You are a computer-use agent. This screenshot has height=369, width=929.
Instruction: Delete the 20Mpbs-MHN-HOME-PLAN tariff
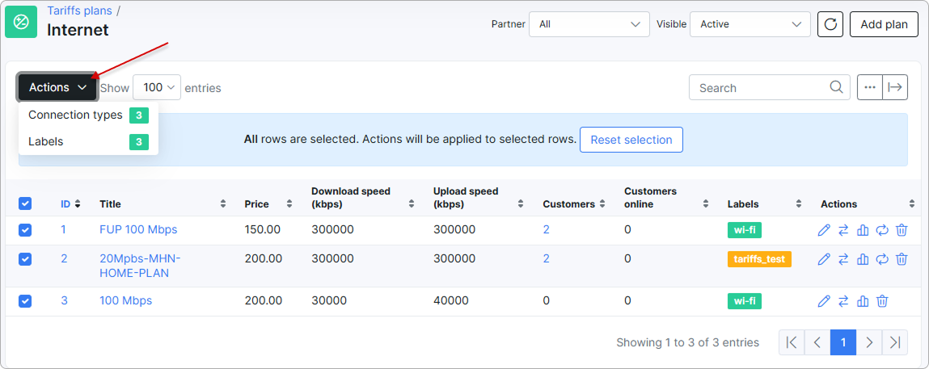tap(902, 259)
